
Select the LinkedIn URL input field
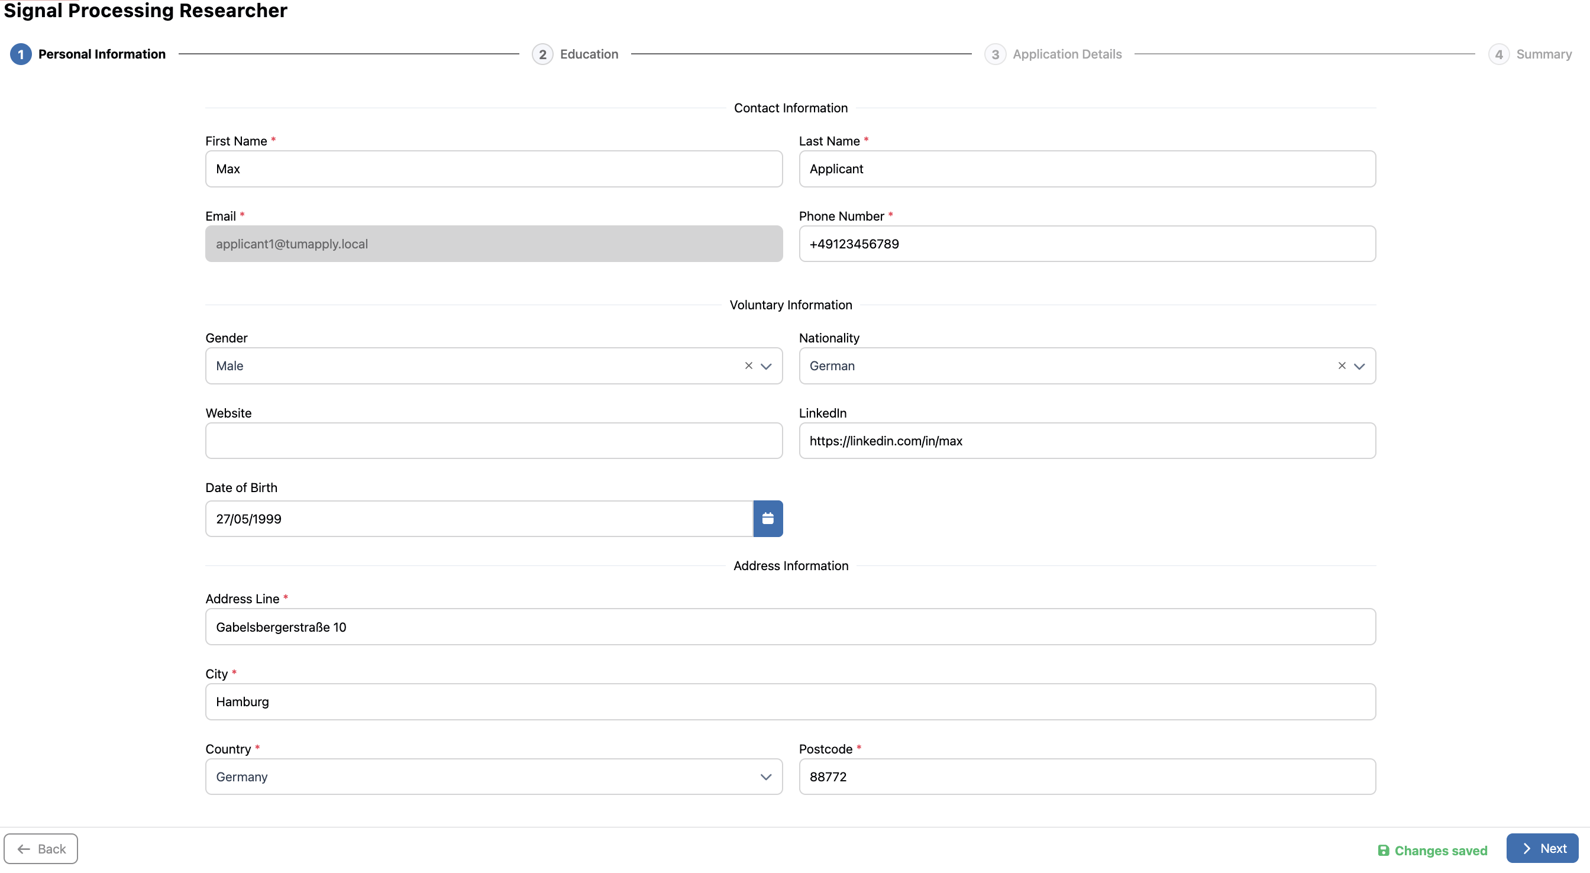click(1087, 441)
